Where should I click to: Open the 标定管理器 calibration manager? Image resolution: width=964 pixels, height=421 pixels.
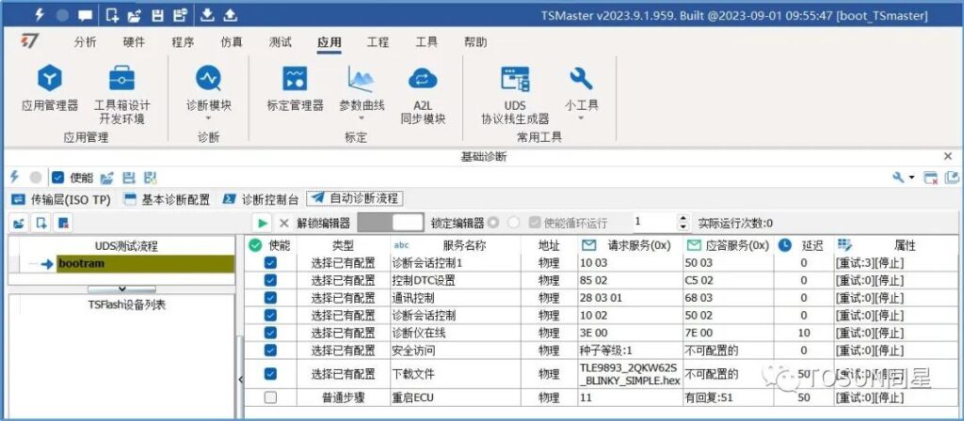click(295, 80)
